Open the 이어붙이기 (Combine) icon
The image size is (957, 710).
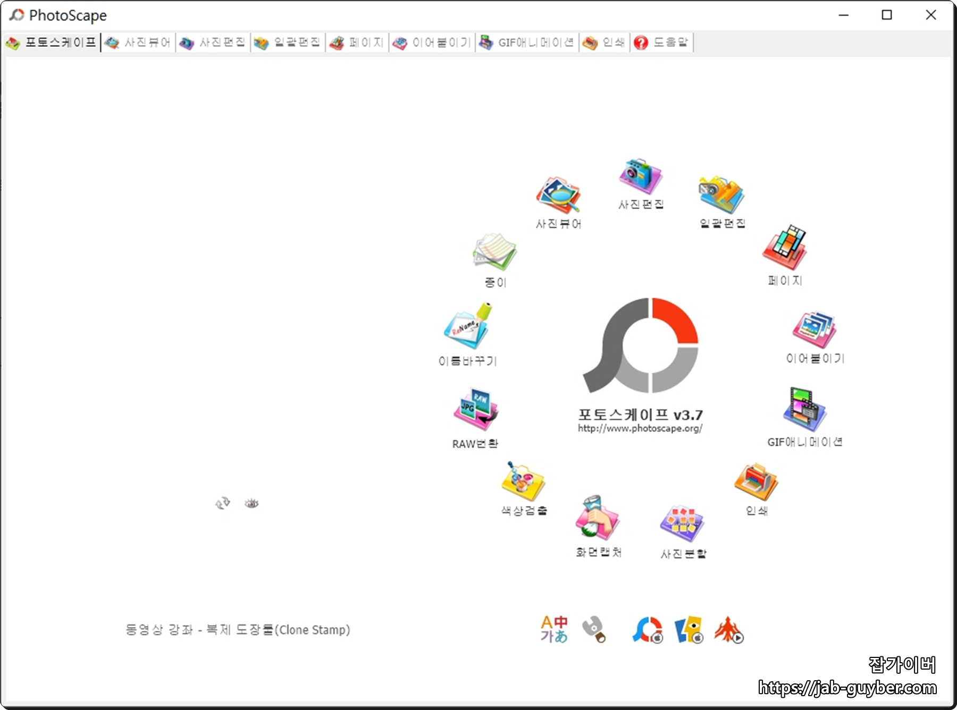coord(815,329)
